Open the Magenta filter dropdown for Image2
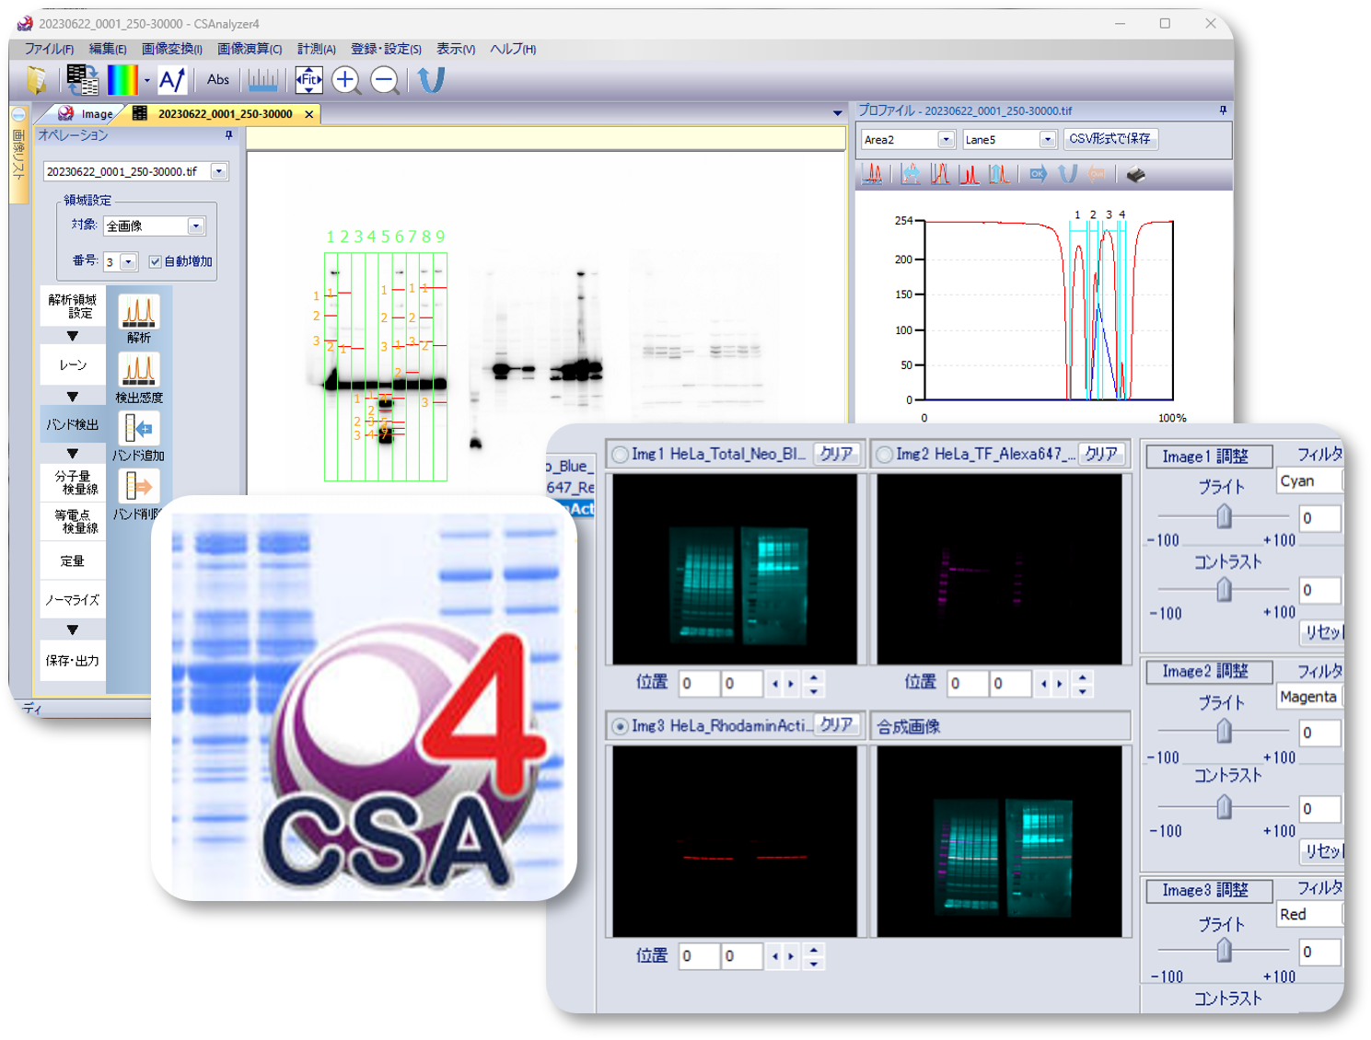This screenshot has width=1371, height=1040. pos(1309,697)
